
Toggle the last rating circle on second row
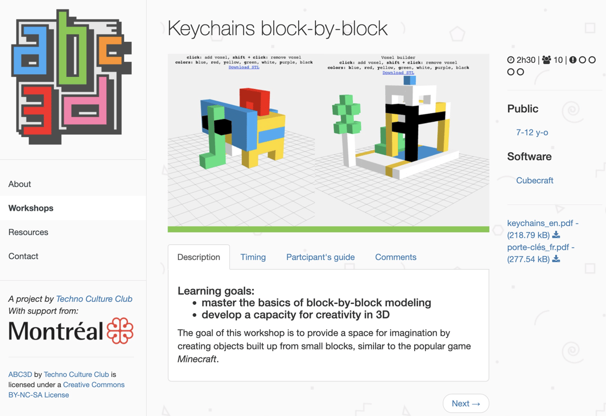520,71
